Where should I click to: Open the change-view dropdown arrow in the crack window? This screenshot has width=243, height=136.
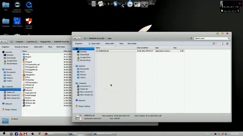(x=217, y=44)
